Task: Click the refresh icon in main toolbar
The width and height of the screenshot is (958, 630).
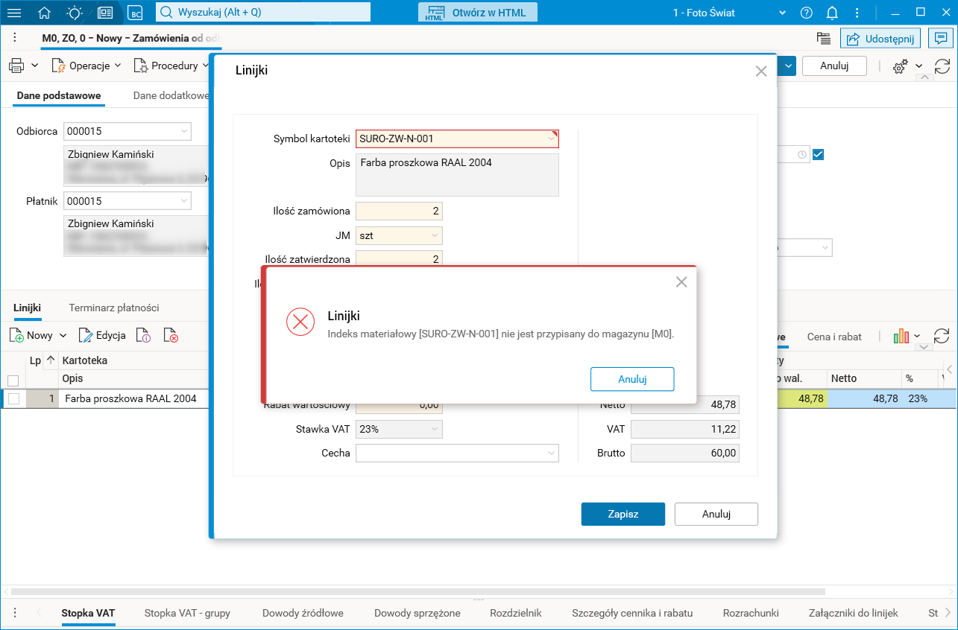Action: coord(942,66)
